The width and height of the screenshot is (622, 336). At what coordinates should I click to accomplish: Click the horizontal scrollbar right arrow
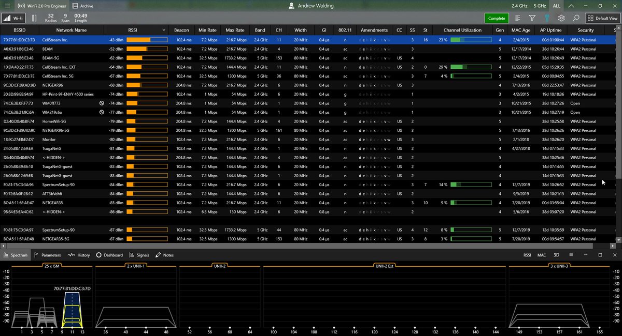(612, 245)
